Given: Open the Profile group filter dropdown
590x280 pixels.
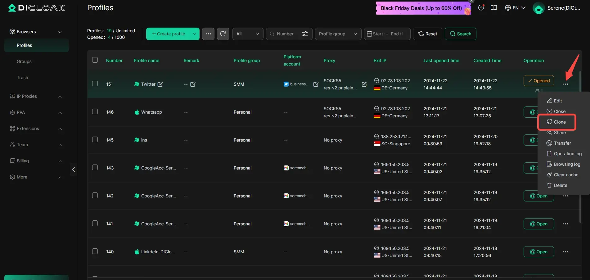Looking at the screenshot, I should (338, 34).
